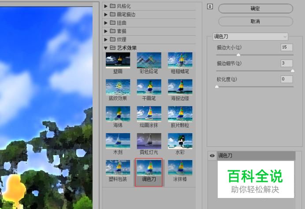Select the 塑料包装 filter thumbnail
305x209 pixels.
[x=118, y=168]
